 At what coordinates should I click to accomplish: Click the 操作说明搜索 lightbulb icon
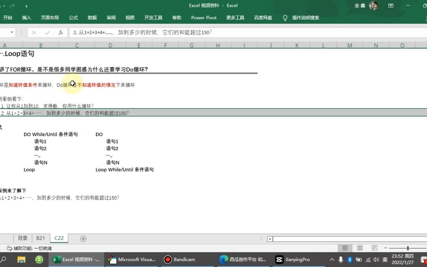tap(285, 17)
